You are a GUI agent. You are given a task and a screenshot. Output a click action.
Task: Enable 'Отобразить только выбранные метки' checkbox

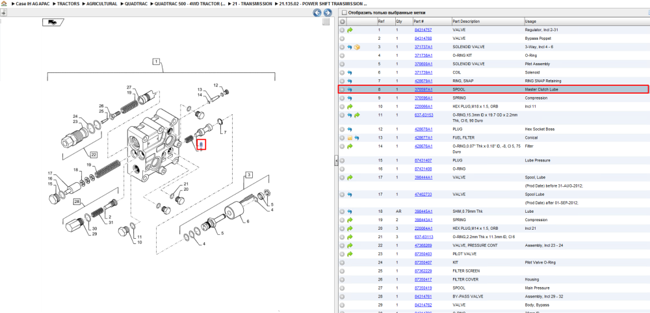[344, 12]
